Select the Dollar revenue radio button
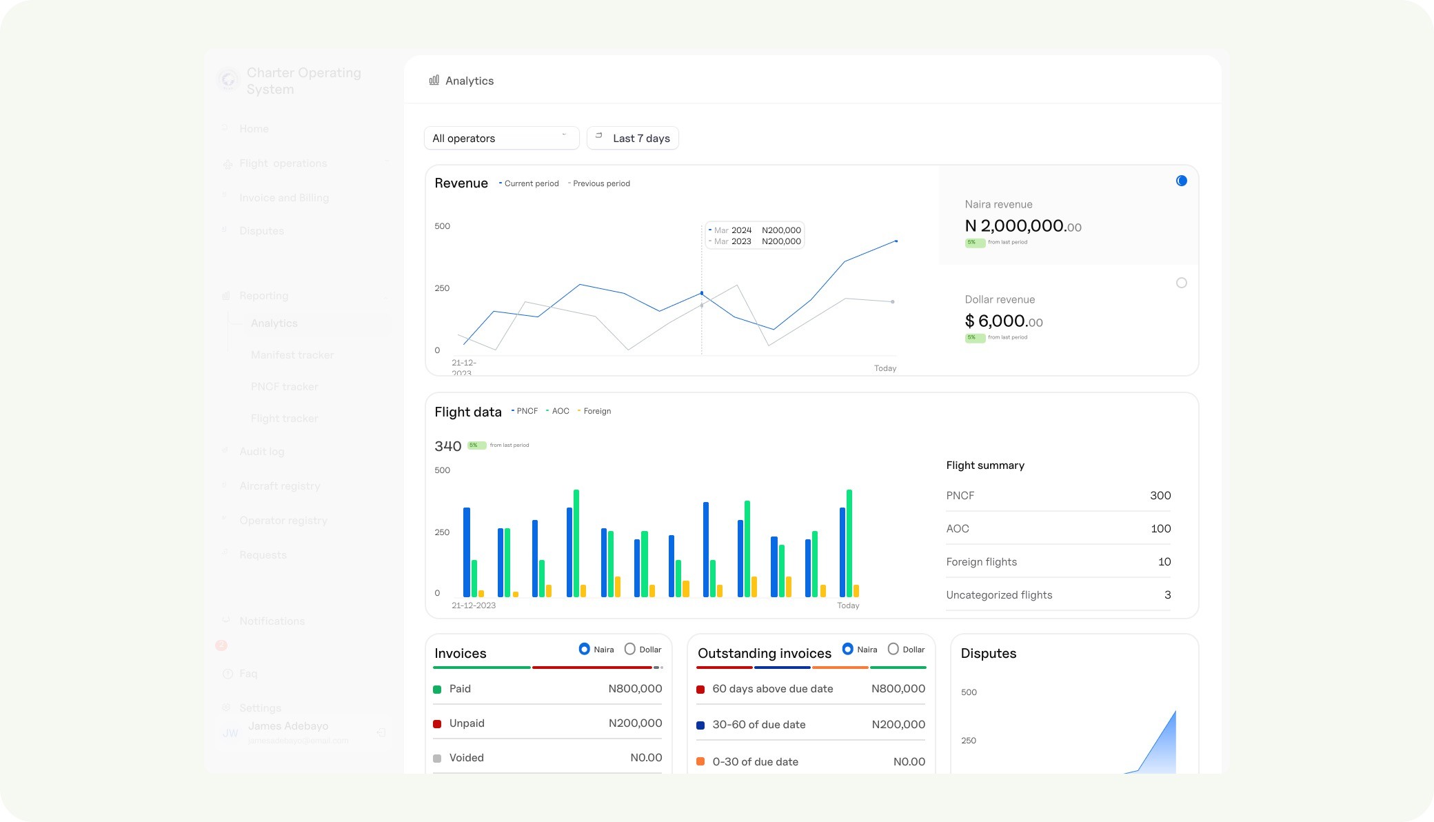The image size is (1434, 822). (1181, 283)
